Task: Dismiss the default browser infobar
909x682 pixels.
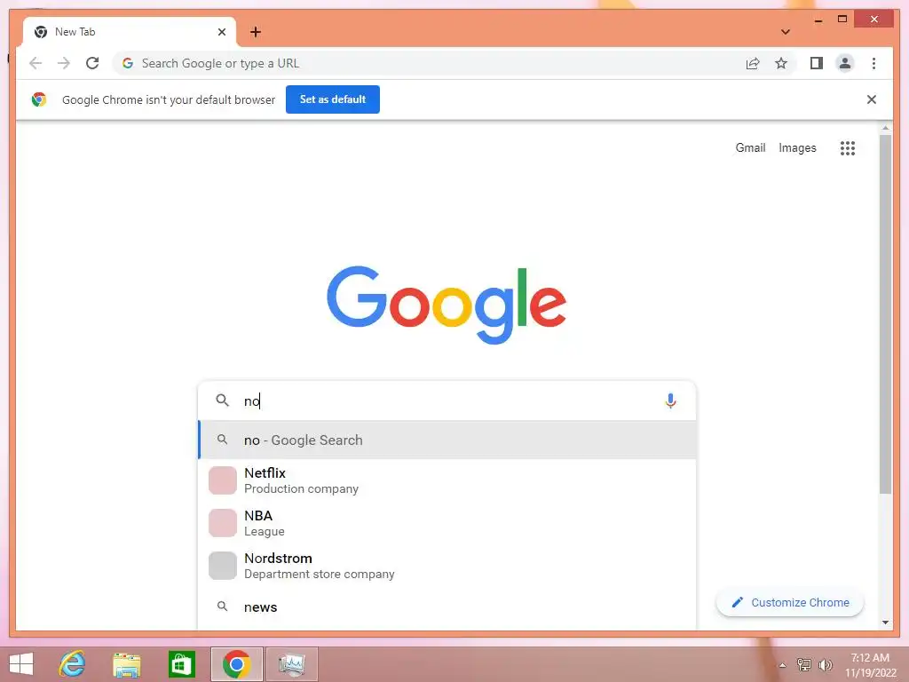Action: pos(872,99)
